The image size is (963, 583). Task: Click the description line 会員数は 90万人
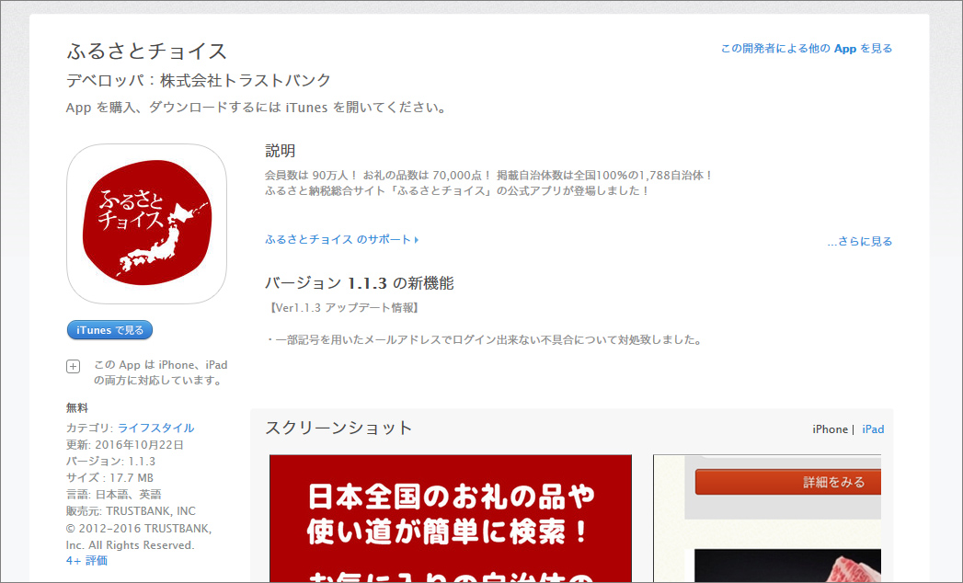pos(489,175)
